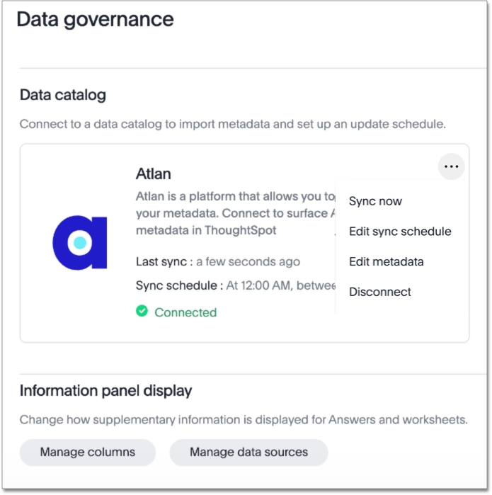Select Edit metadata menu entry
This screenshot has height=495, width=492.
[x=386, y=261]
